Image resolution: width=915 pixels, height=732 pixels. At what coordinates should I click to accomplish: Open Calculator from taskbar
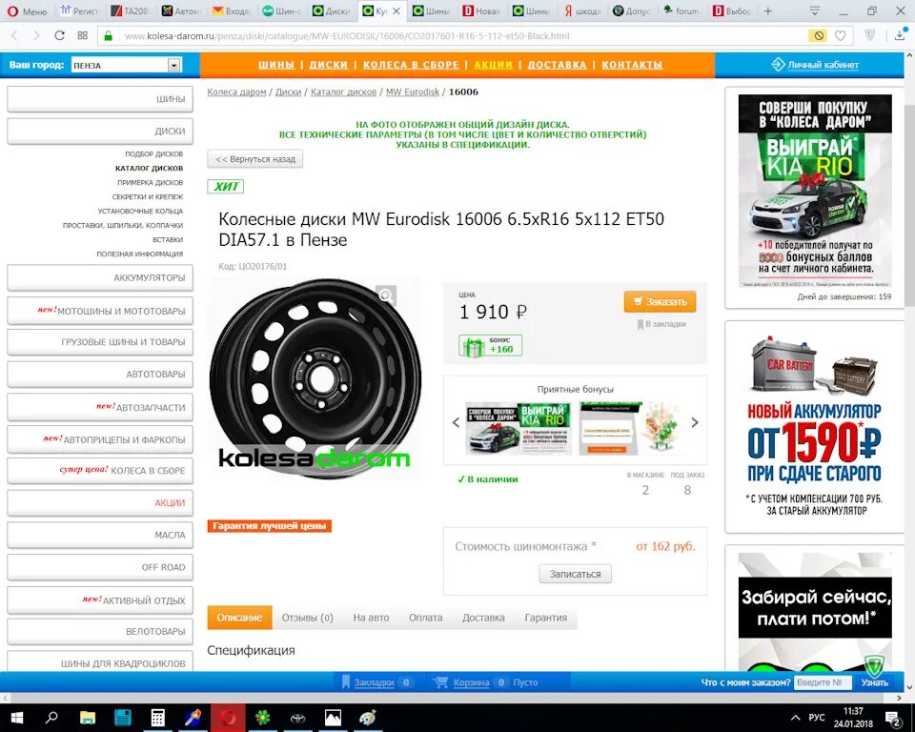click(157, 718)
